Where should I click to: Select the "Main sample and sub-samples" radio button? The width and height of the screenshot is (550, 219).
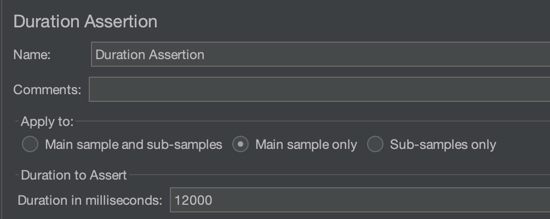pos(30,145)
